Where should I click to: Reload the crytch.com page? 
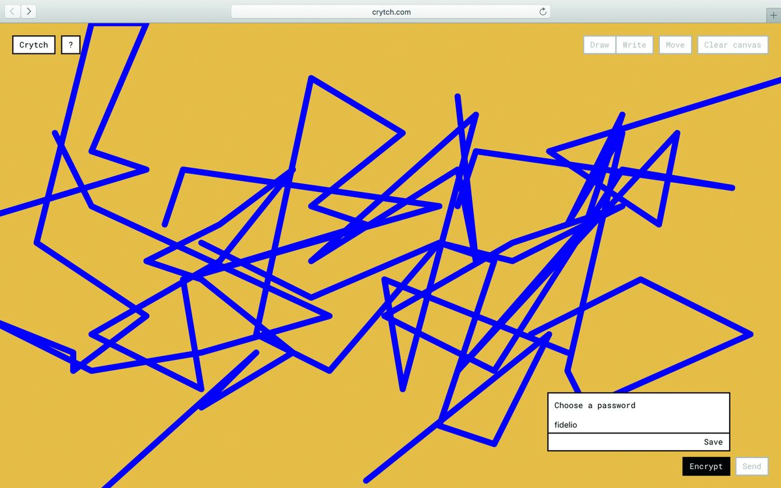pyautogui.click(x=543, y=12)
